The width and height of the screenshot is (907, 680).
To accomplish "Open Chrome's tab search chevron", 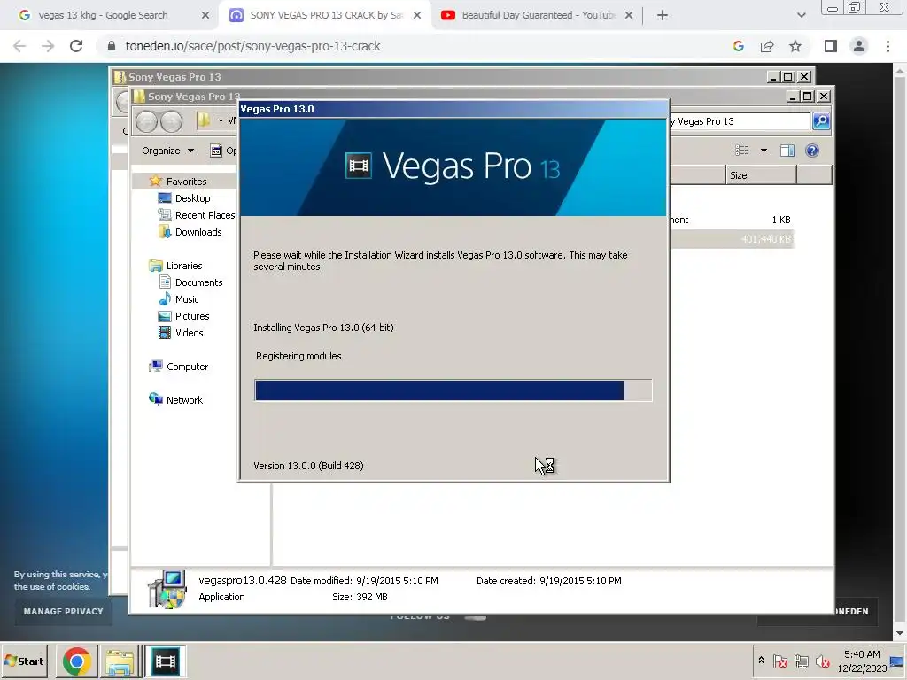I will pyautogui.click(x=801, y=15).
